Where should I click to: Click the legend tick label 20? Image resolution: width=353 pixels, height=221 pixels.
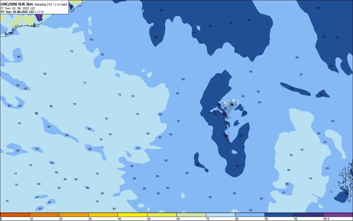pyautogui.click(x=60, y=219)
